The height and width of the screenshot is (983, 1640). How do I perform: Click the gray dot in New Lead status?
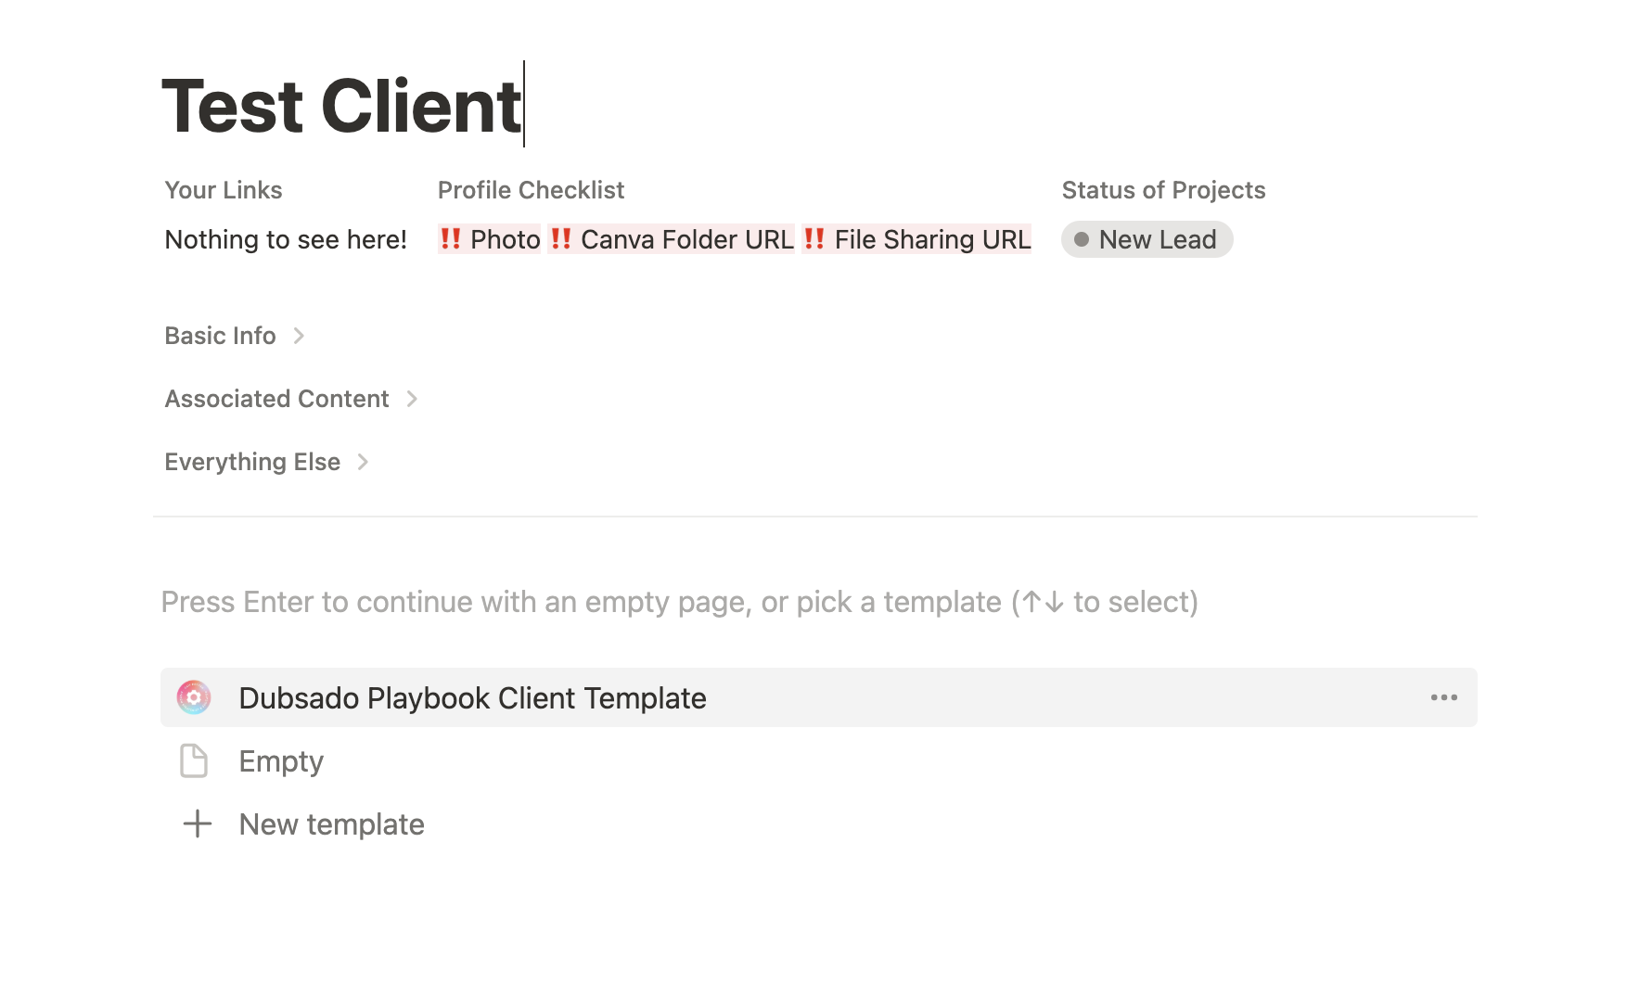[1081, 239]
